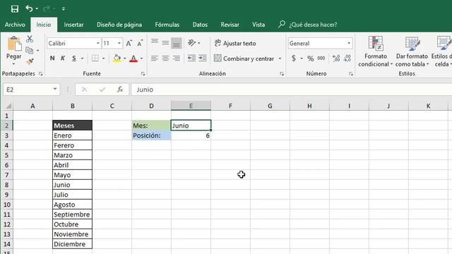
Task: Increase the indent
Action: tap(203, 59)
